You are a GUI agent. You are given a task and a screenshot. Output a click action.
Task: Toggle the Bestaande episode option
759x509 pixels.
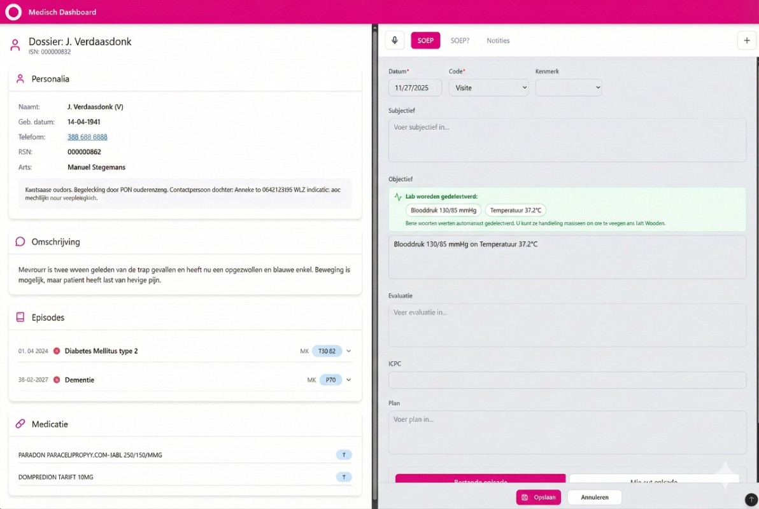pos(480,479)
